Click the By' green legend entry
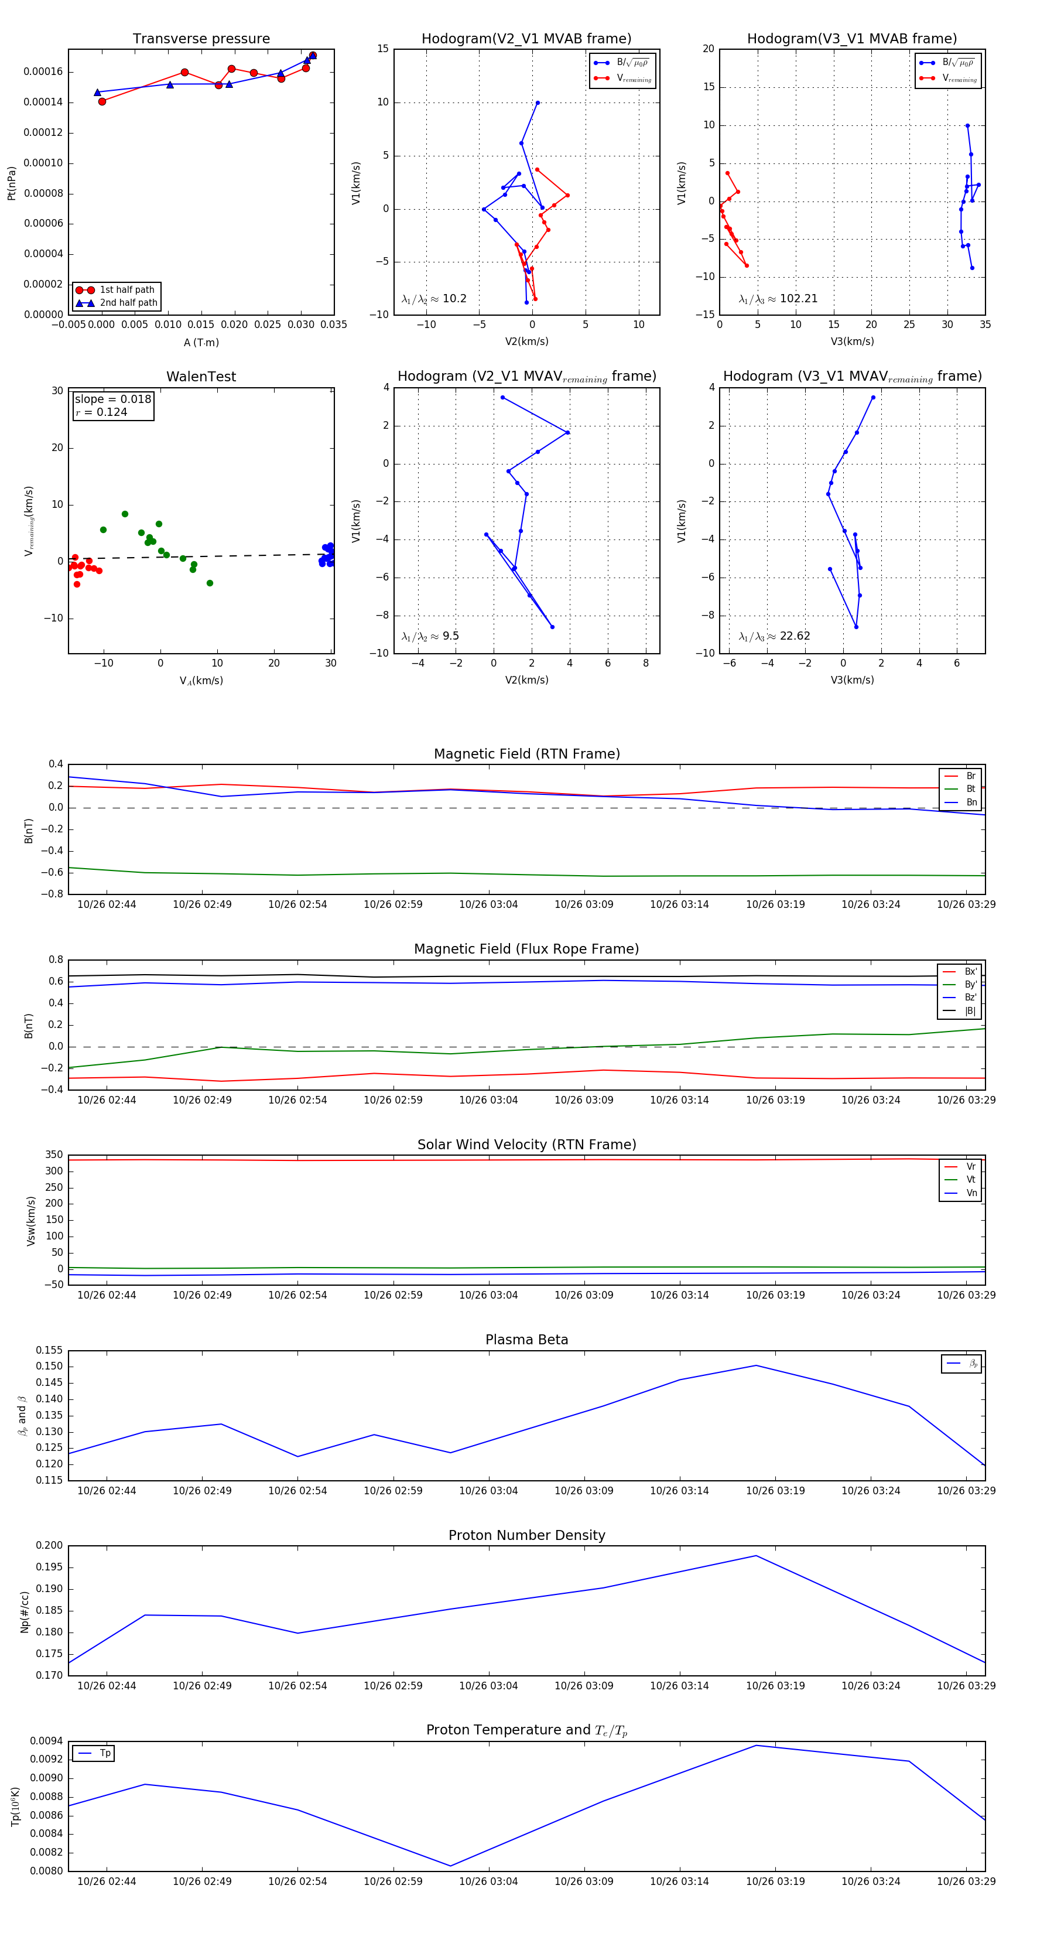 click(960, 985)
